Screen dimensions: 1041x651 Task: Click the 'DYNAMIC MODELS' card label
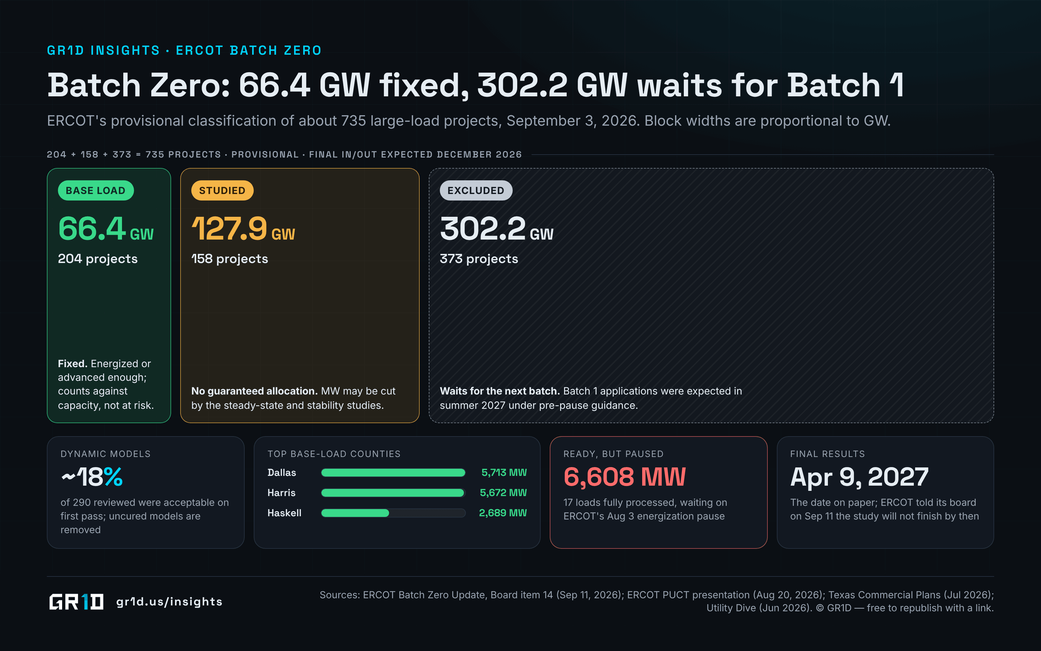pos(105,454)
